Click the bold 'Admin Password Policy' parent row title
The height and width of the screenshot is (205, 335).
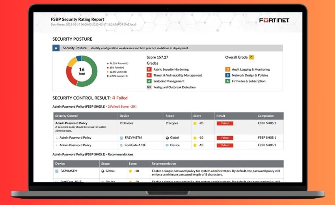pos(71,123)
